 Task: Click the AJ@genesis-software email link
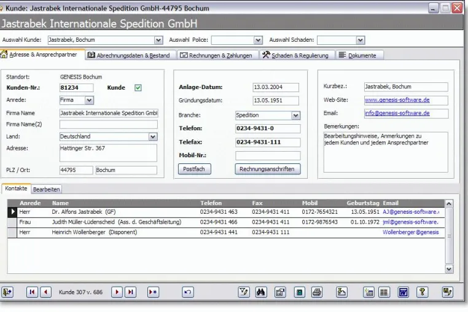pos(411,212)
